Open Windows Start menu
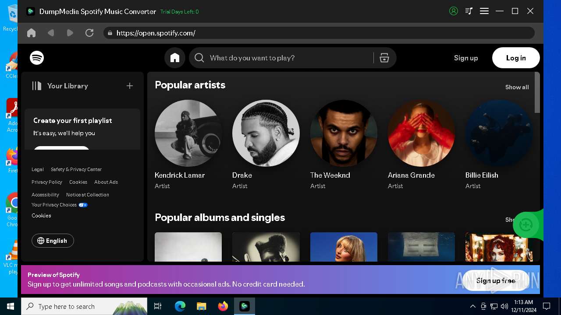This screenshot has height=315, width=561. pos(11,306)
